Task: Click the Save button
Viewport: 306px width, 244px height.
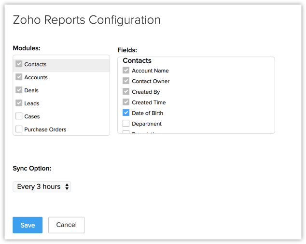Action: tap(28, 225)
